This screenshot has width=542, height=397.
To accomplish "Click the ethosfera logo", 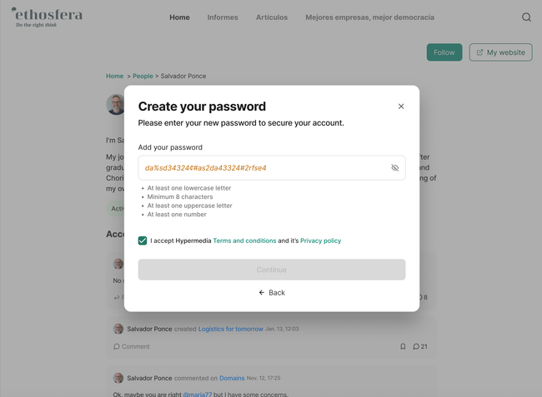I will (48, 17).
